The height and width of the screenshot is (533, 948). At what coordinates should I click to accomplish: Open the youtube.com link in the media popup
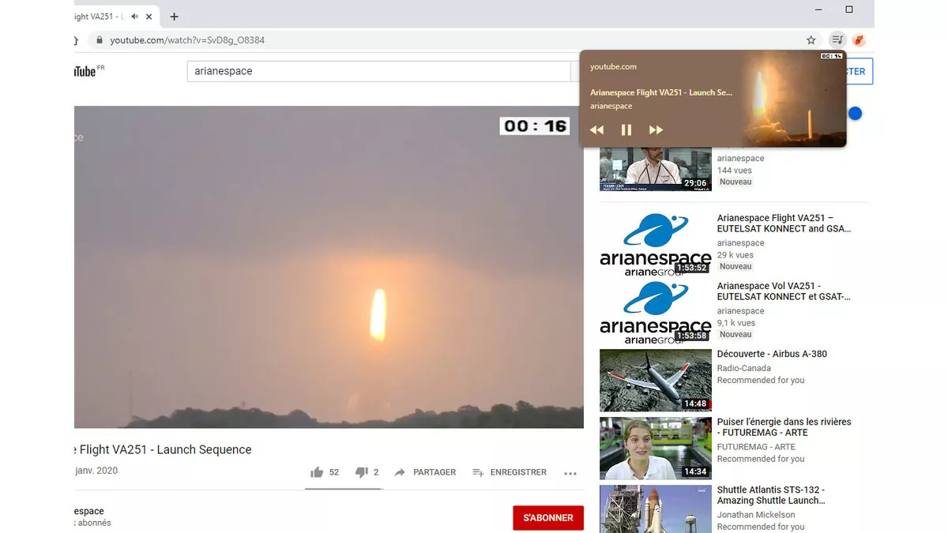point(613,66)
